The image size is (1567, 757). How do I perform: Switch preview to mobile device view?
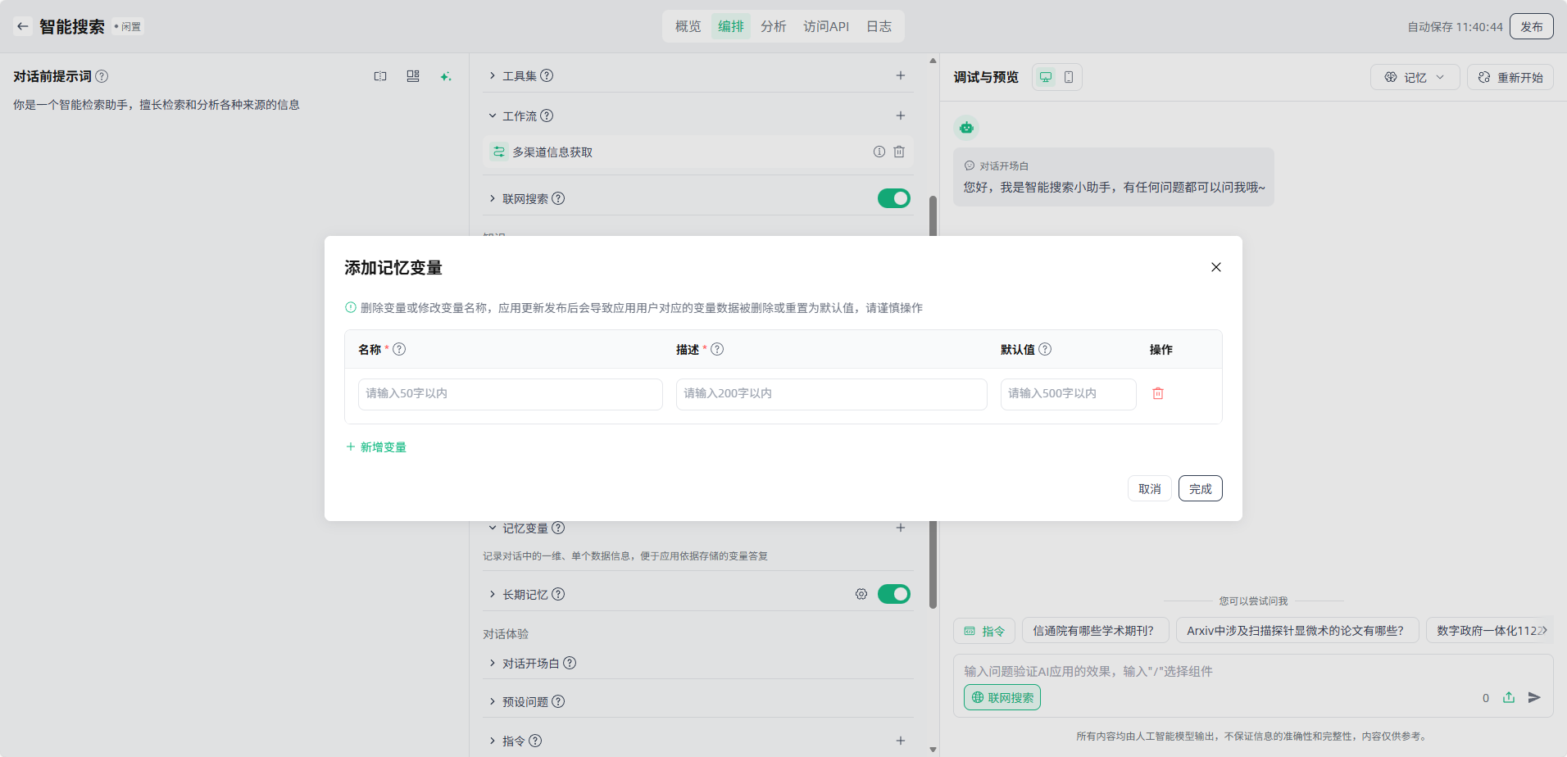[x=1069, y=77]
